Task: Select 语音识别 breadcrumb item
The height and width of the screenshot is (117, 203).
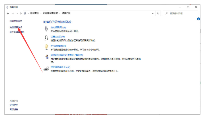Action: (66, 13)
